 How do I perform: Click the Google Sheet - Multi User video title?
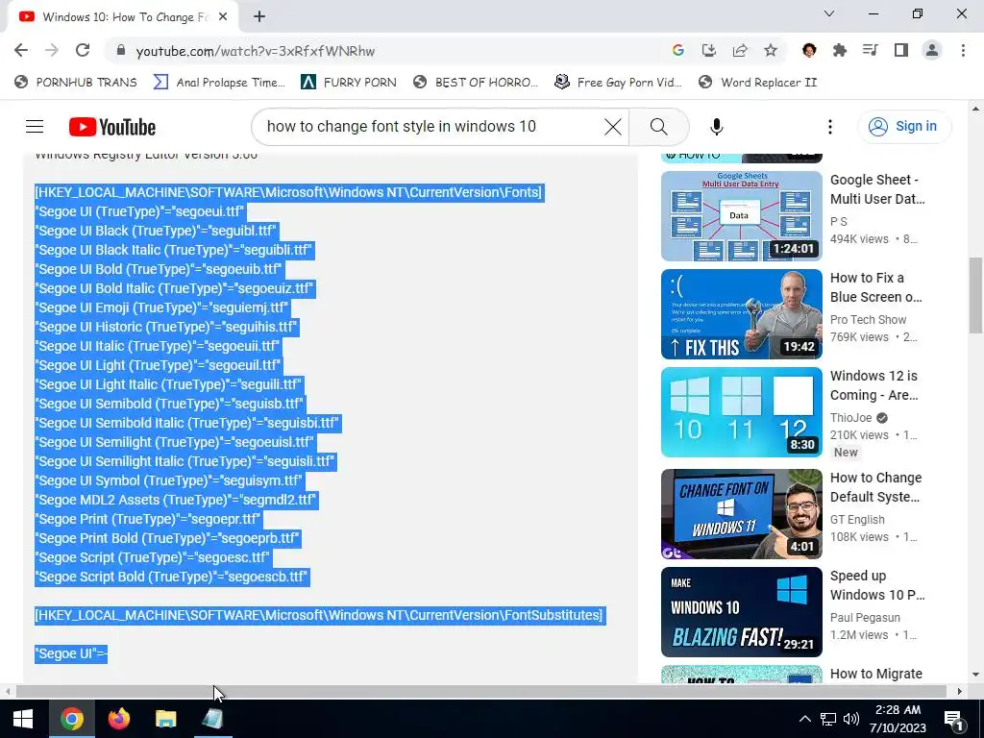(x=877, y=189)
